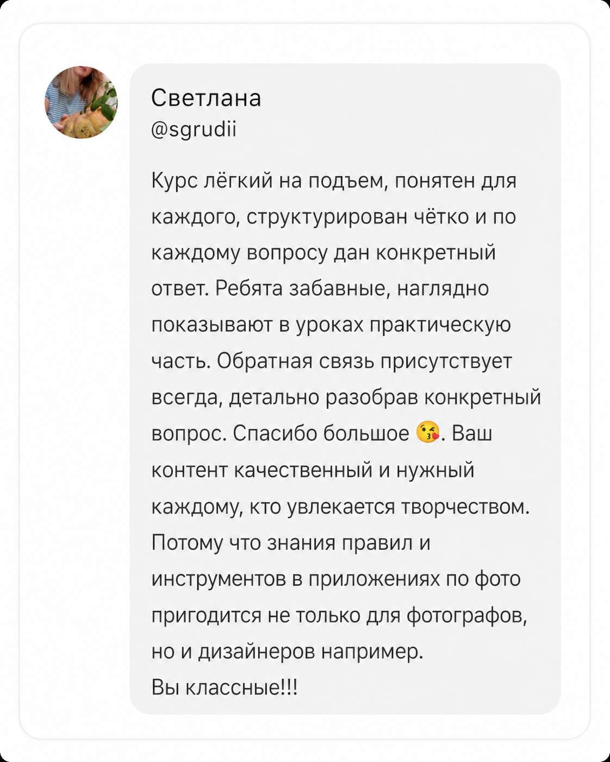
Task: Click the text 'Обратная связь присутствует'
Action: click(x=364, y=361)
